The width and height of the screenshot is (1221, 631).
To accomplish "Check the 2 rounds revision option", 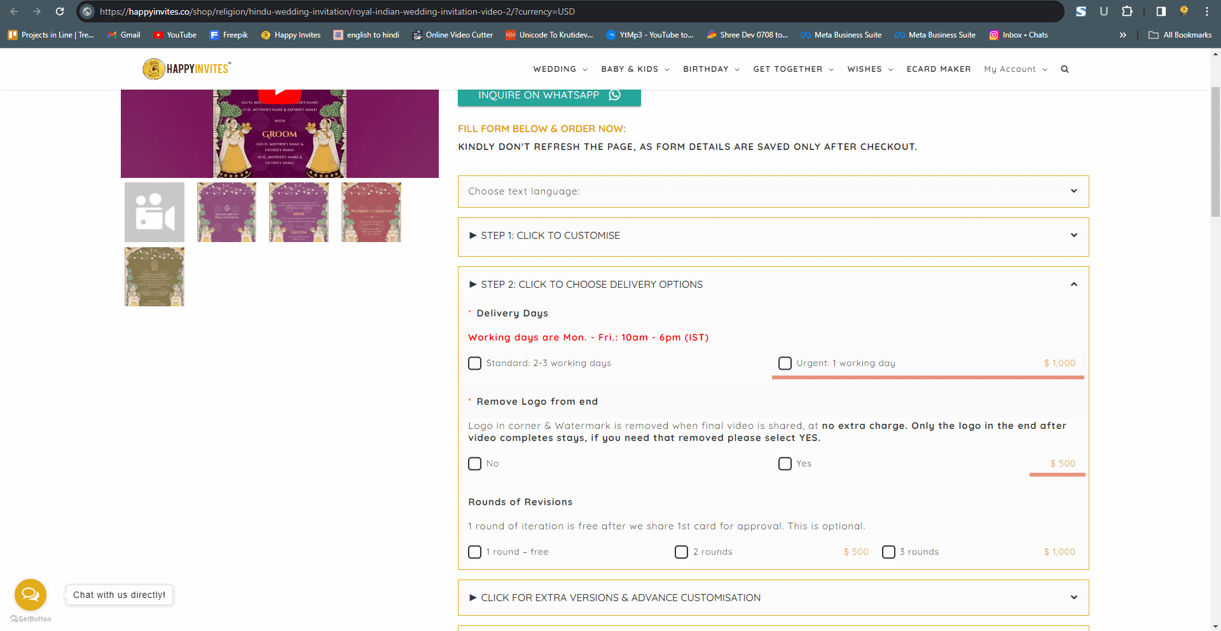I will coord(681,552).
